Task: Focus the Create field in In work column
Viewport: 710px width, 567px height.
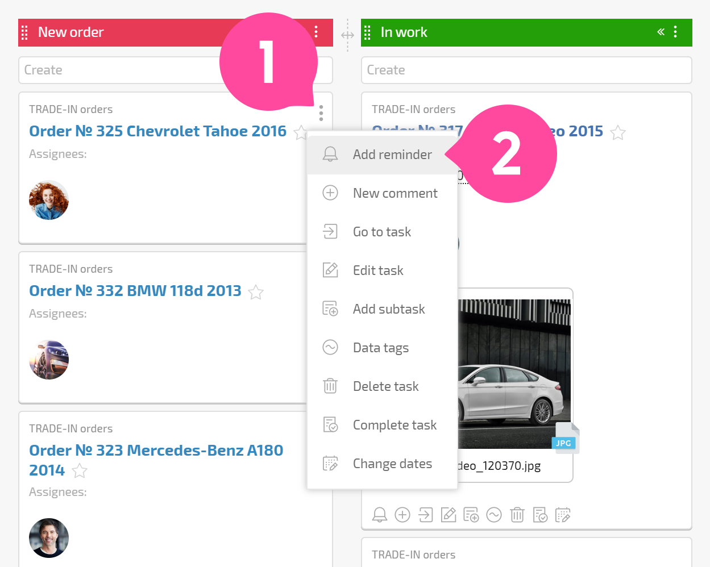Action: [526, 70]
